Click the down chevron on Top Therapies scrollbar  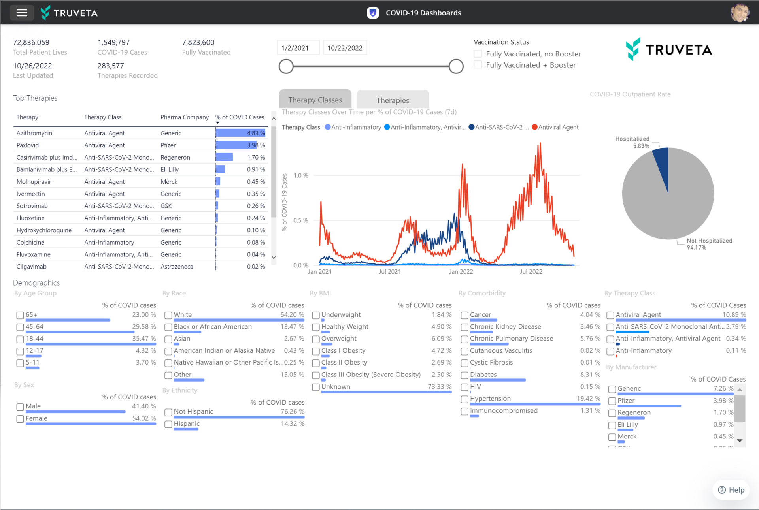273,257
